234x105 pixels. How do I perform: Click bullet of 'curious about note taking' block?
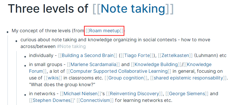pos(17,41)
